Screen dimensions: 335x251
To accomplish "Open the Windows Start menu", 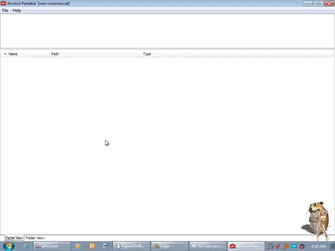I will click(9, 246).
